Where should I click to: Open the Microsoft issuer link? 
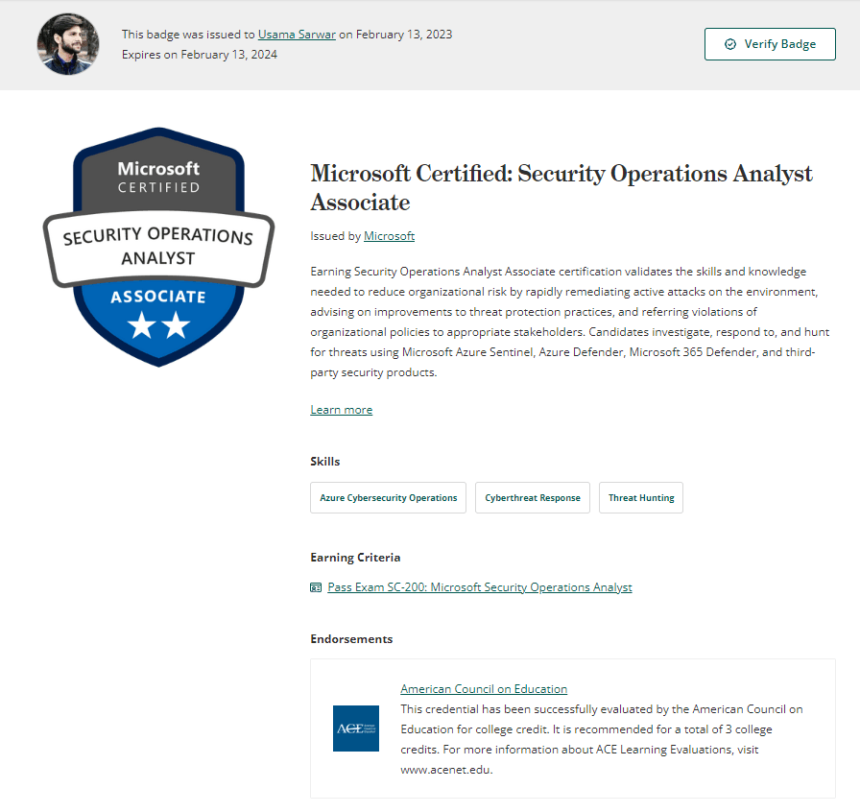(389, 236)
